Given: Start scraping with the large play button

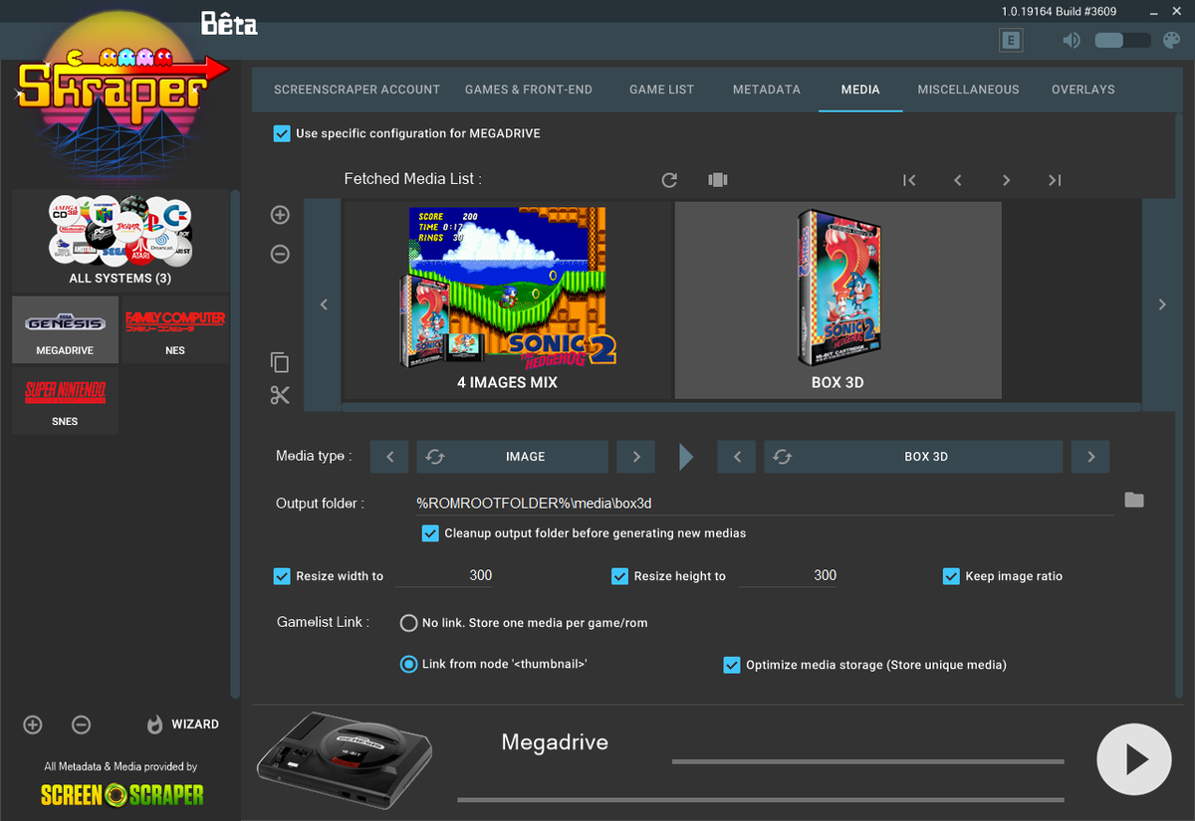Looking at the screenshot, I should click(x=1133, y=760).
